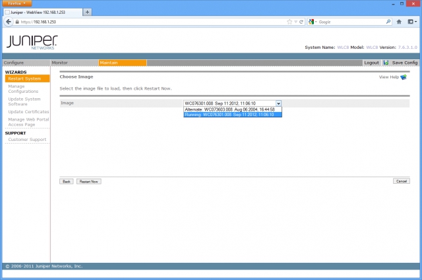This screenshot has width=422, height=280.
Task: Open Manage Web Portal Access Page
Action: 28,122
